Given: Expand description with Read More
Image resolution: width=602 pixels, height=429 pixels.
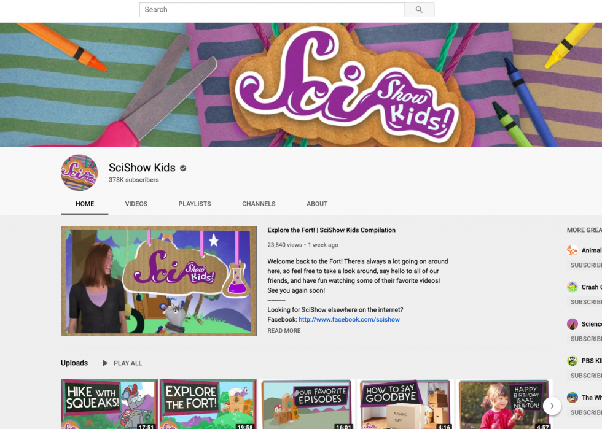Looking at the screenshot, I should tap(284, 331).
